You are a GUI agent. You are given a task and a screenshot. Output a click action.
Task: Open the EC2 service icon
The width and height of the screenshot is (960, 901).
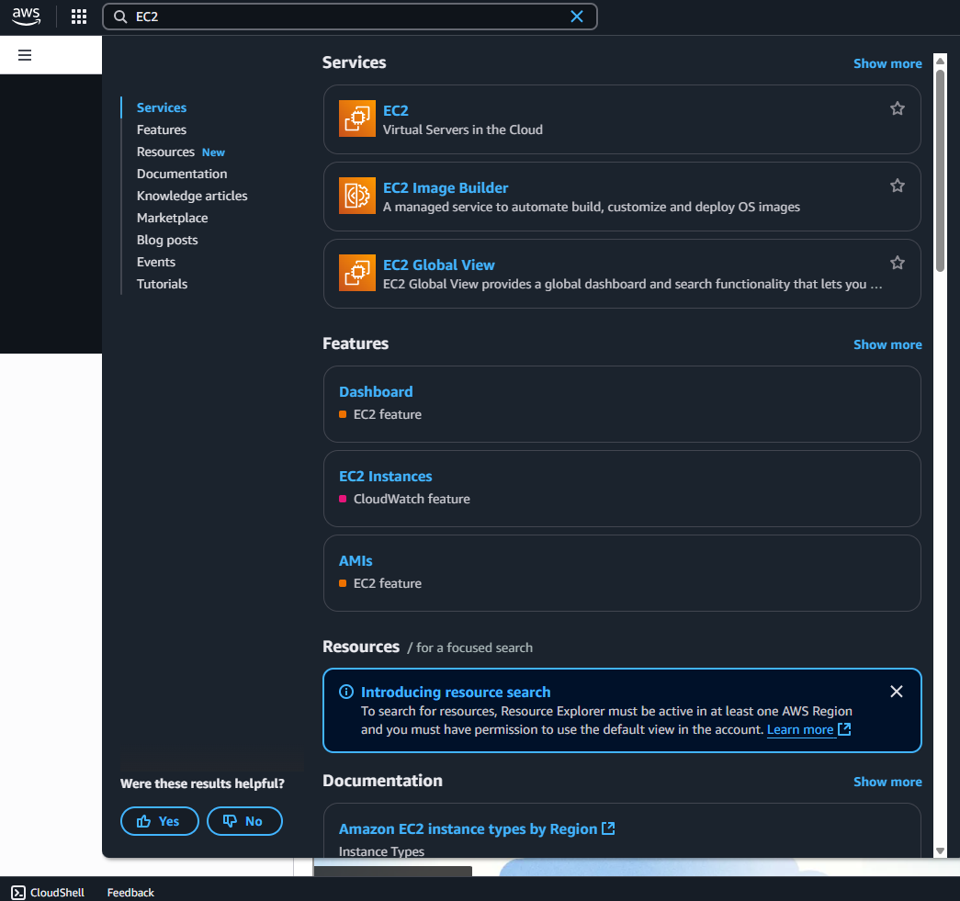(357, 118)
